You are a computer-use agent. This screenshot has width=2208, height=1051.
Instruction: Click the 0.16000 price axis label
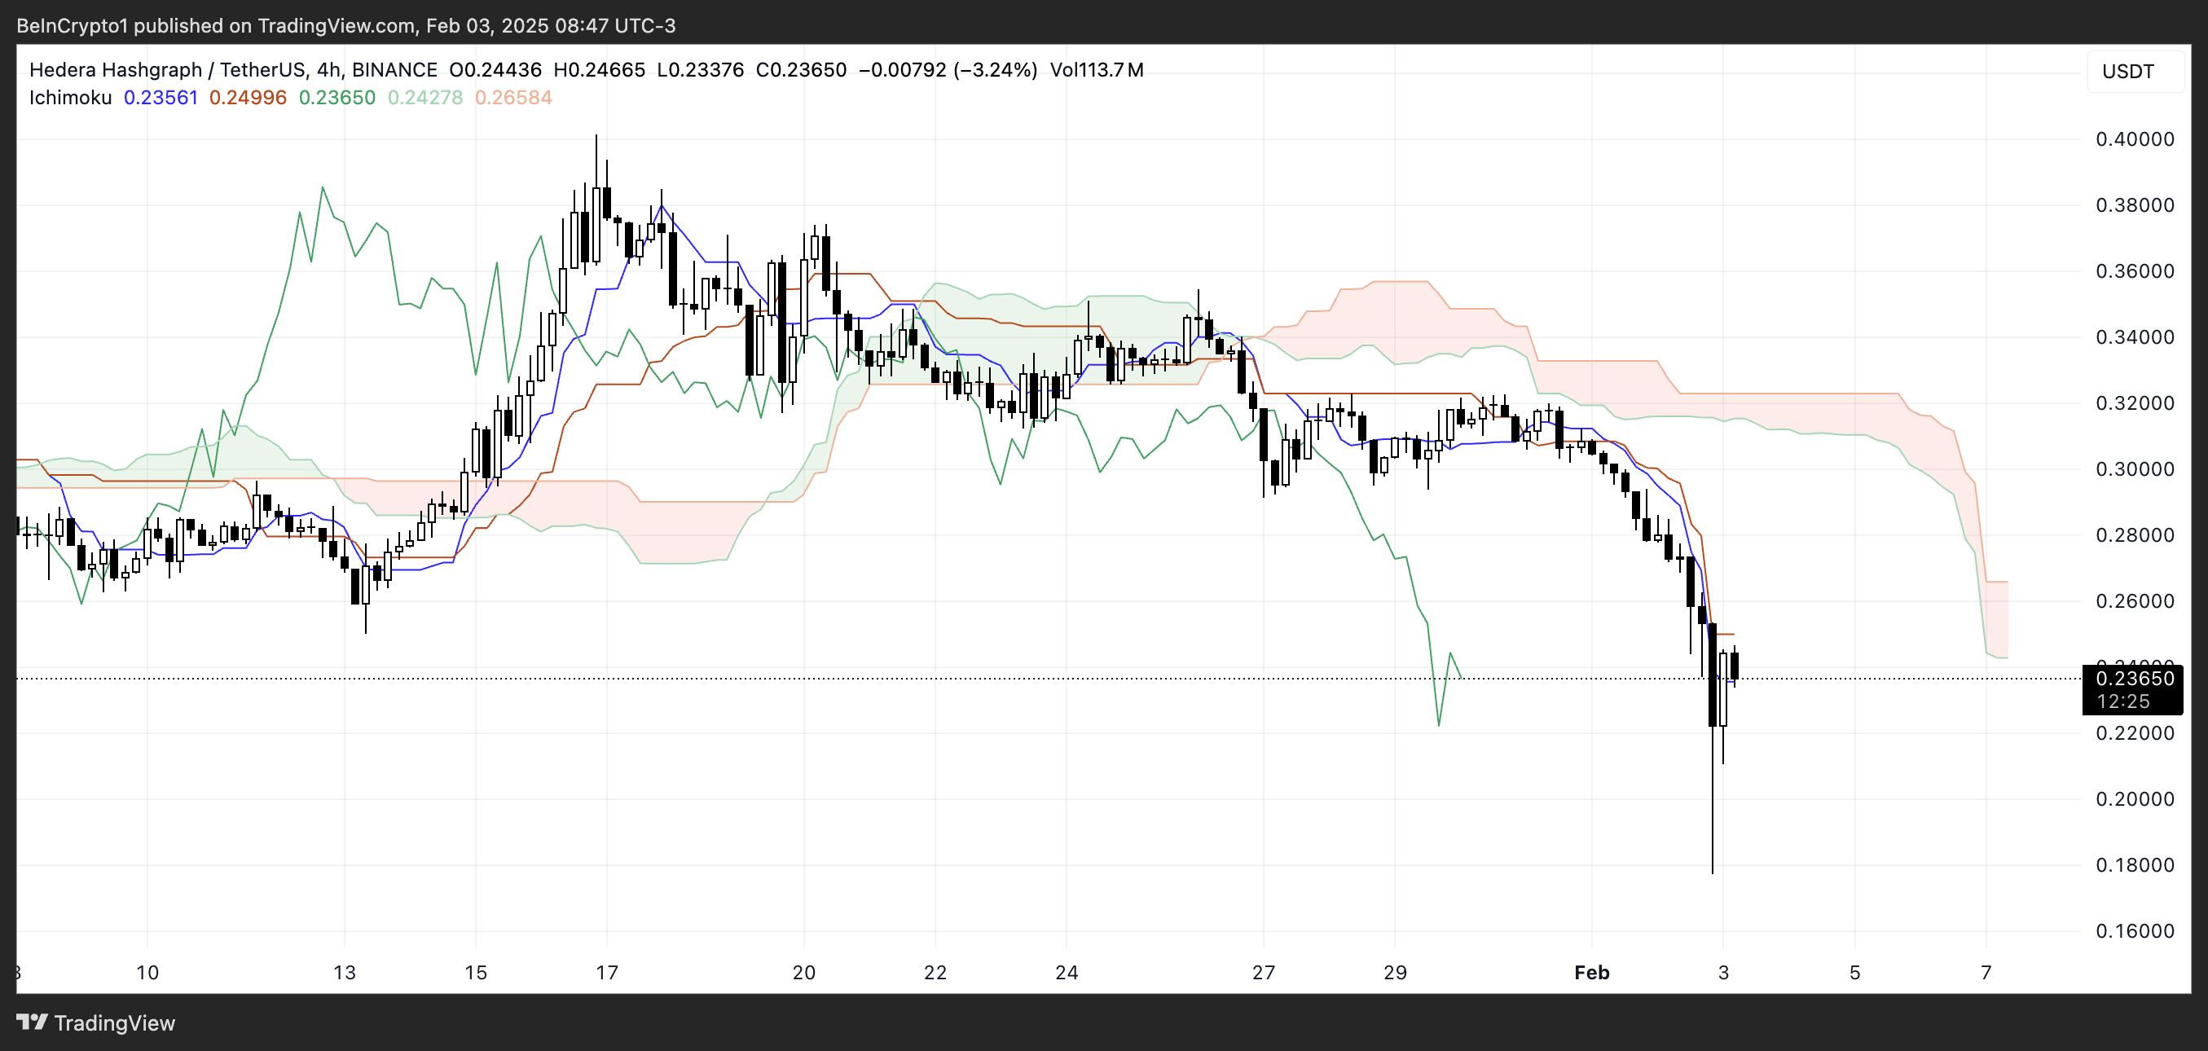click(x=2135, y=931)
